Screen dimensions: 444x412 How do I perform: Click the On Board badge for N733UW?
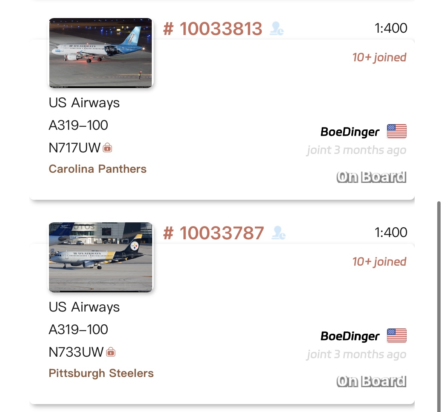[x=371, y=382]
